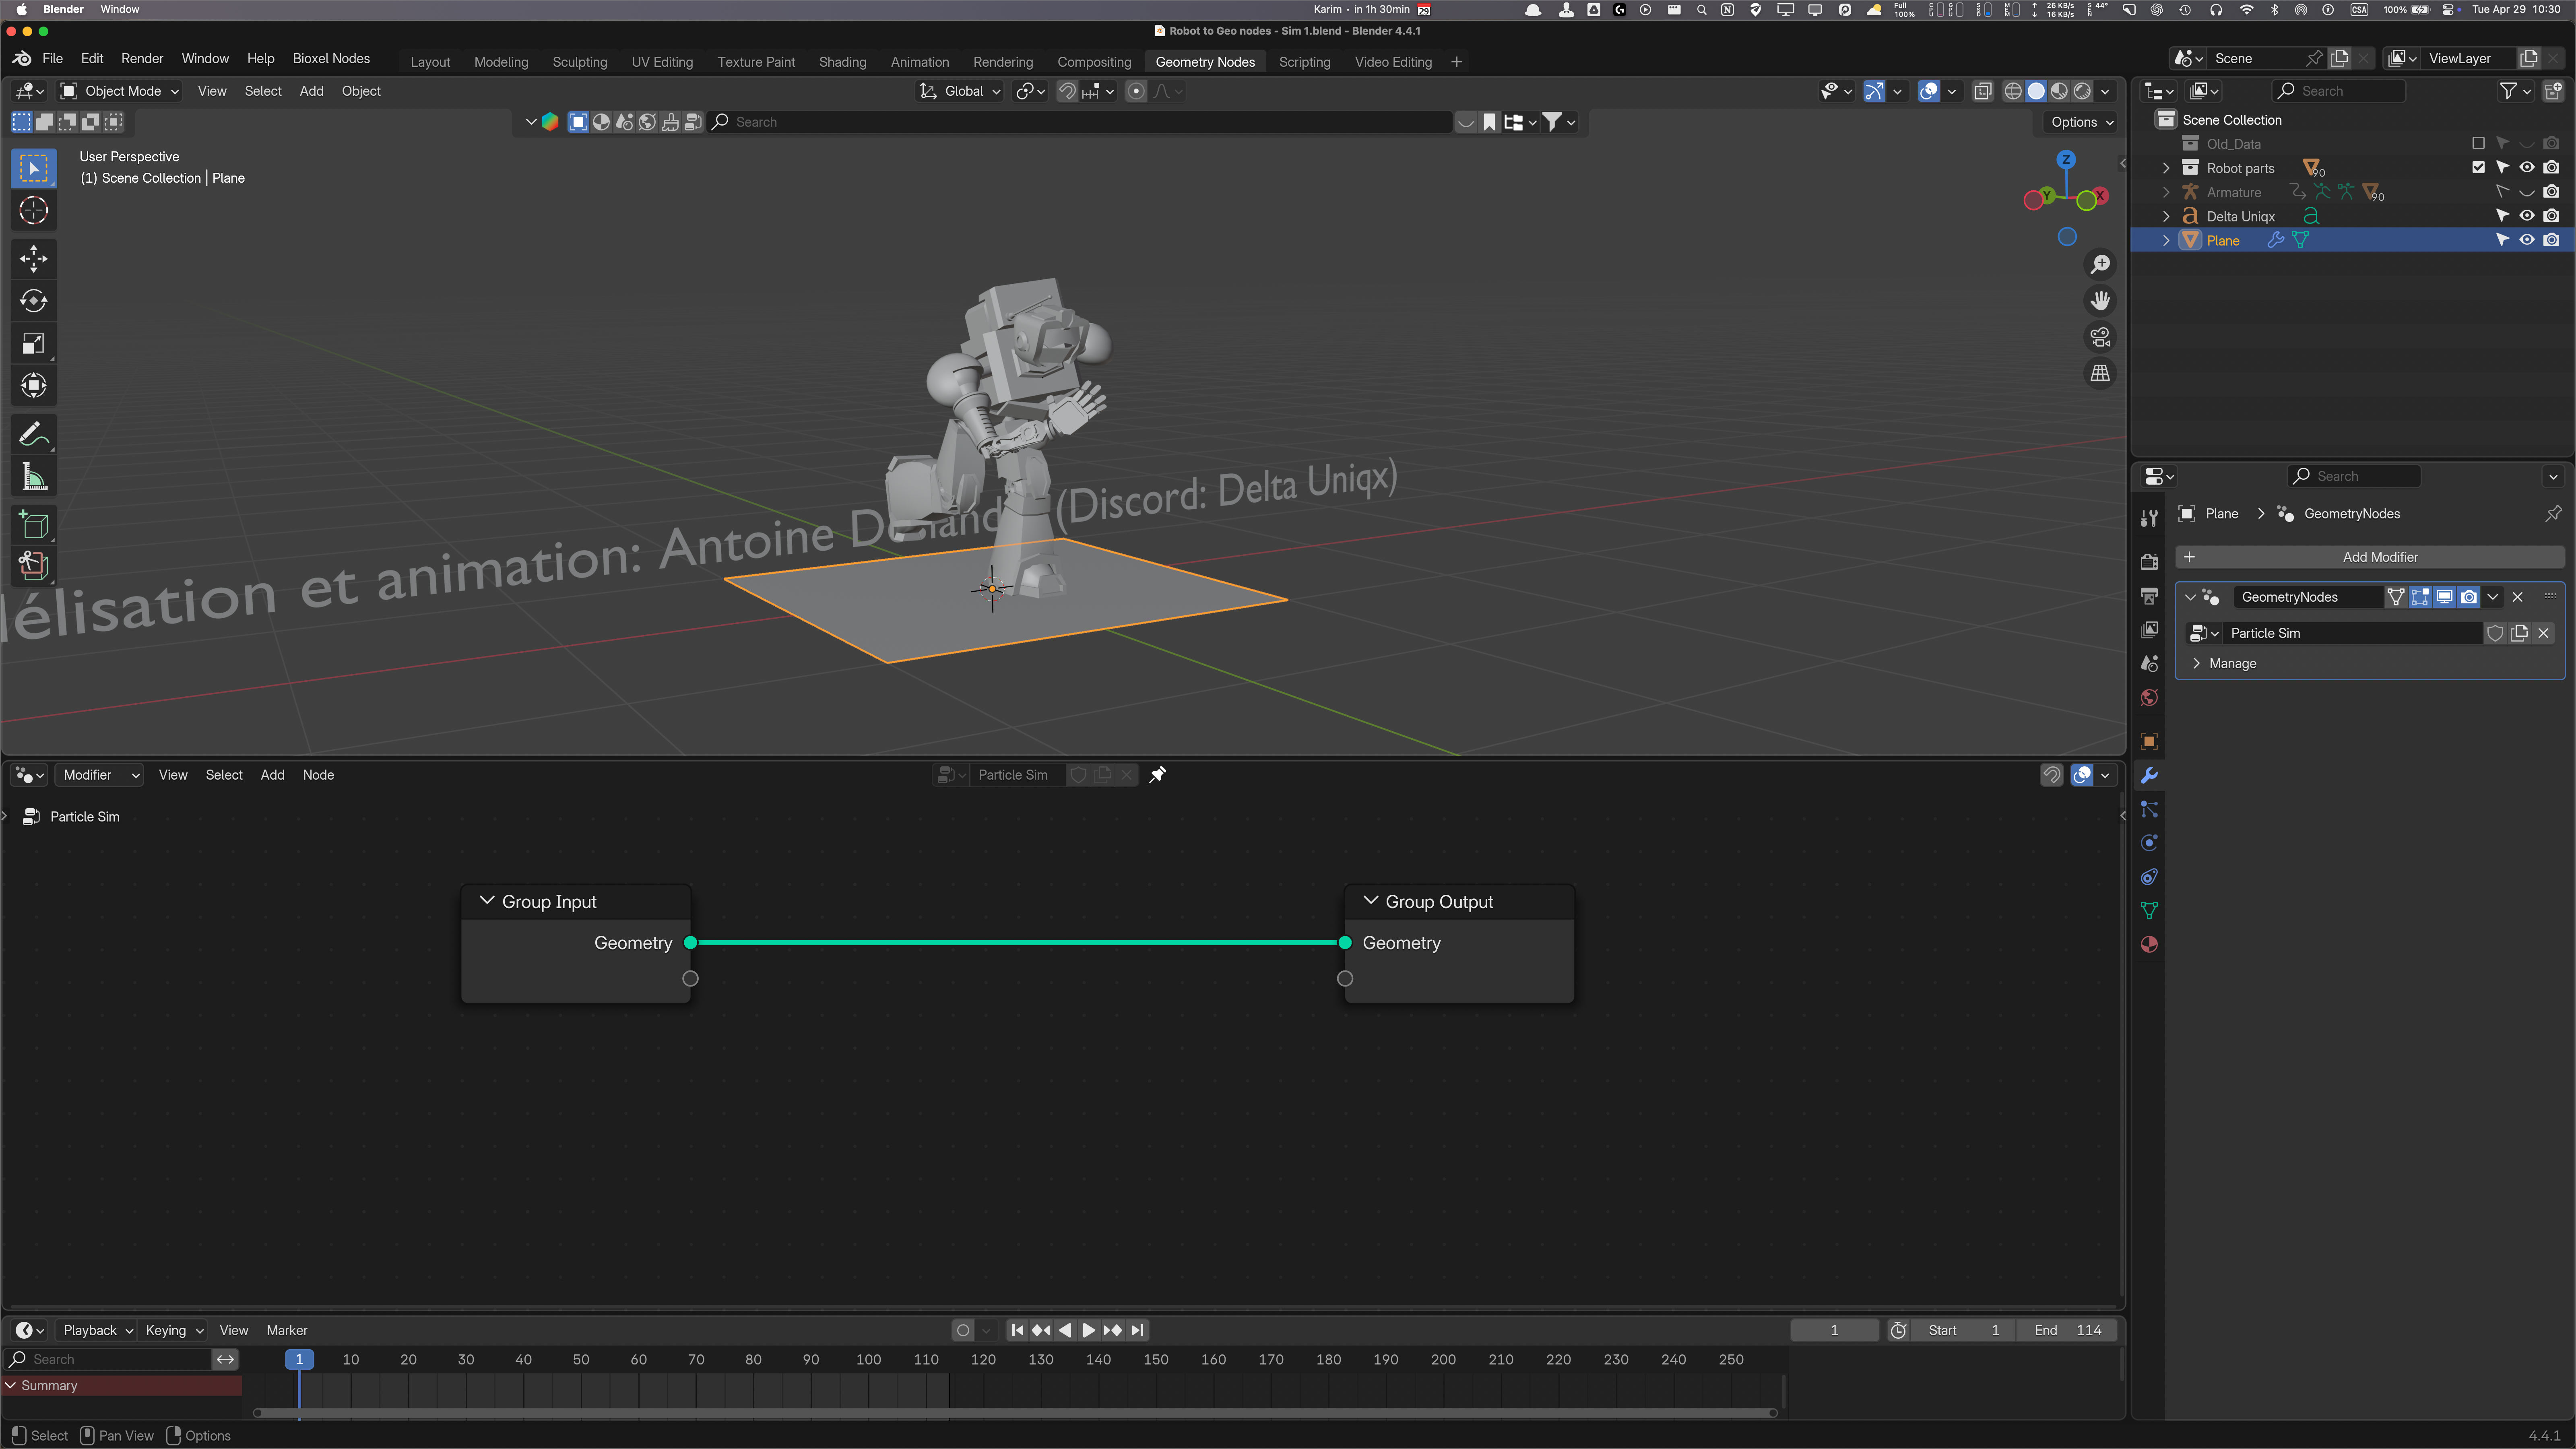Click the Keying button in timeline
Screen dimensions: 2576x1449
pyautogui.click(x=174, y=1330)
